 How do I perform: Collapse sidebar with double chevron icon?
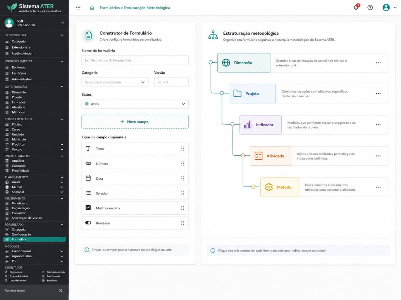(x=60, y=291)
